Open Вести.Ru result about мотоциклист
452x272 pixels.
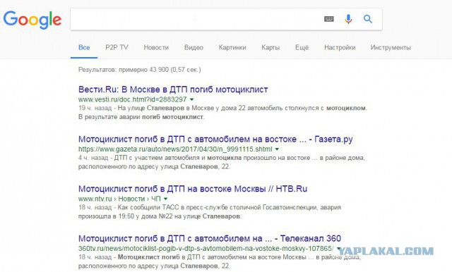coord(173,89)
